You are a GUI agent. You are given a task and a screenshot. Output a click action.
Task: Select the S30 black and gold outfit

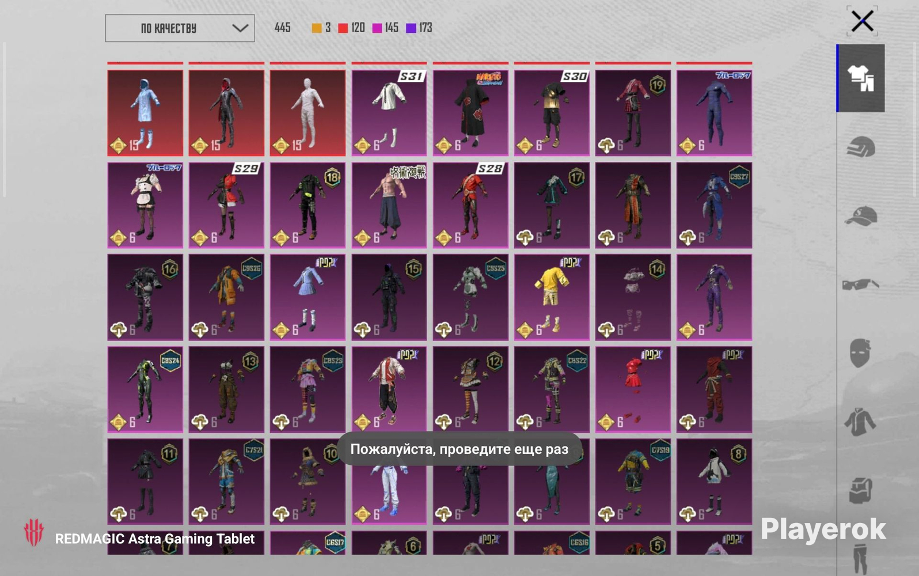[x=552, y=113]
